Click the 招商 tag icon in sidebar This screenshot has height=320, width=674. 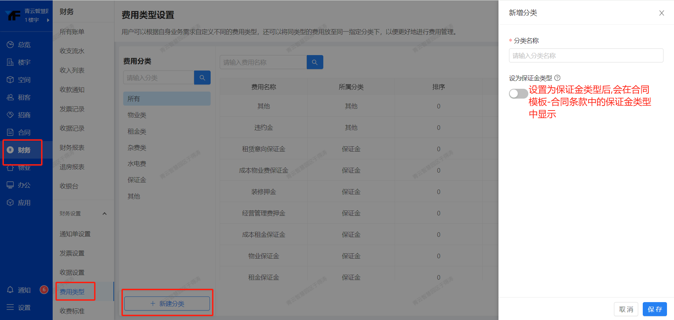[x=10, y=115]
